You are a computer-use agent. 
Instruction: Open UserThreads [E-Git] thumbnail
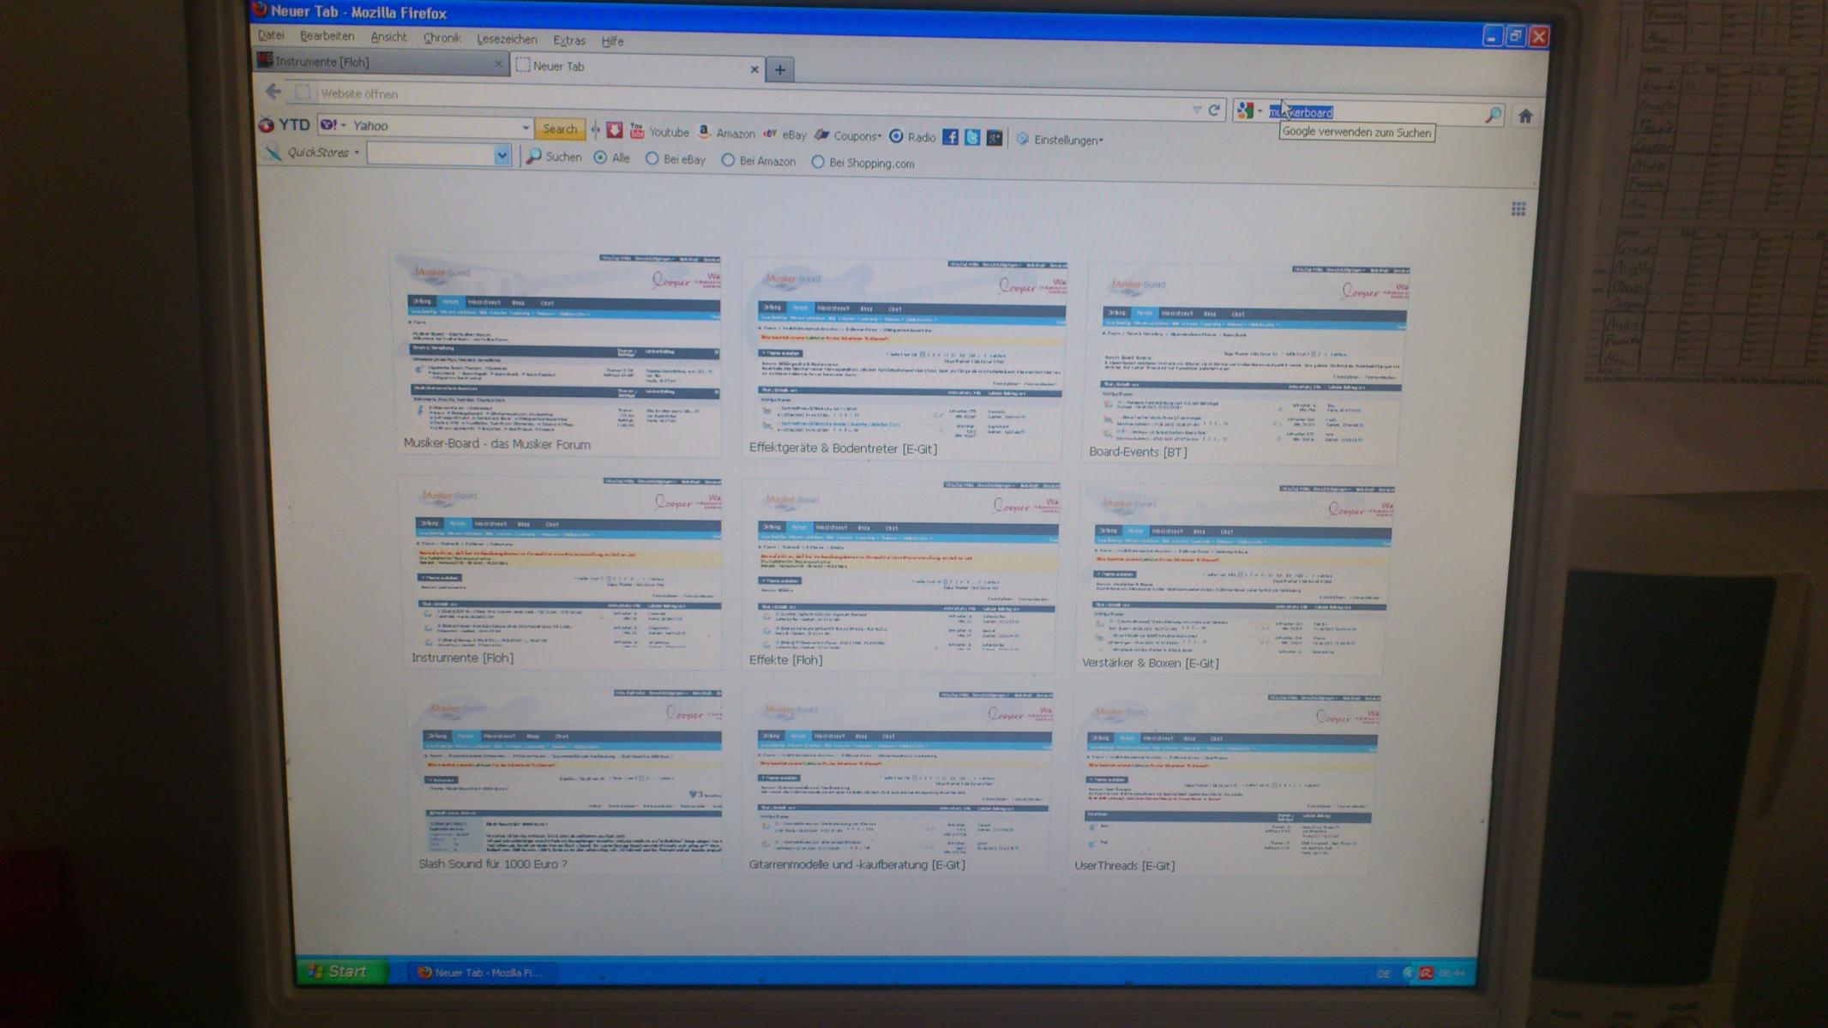point(1224,784)
